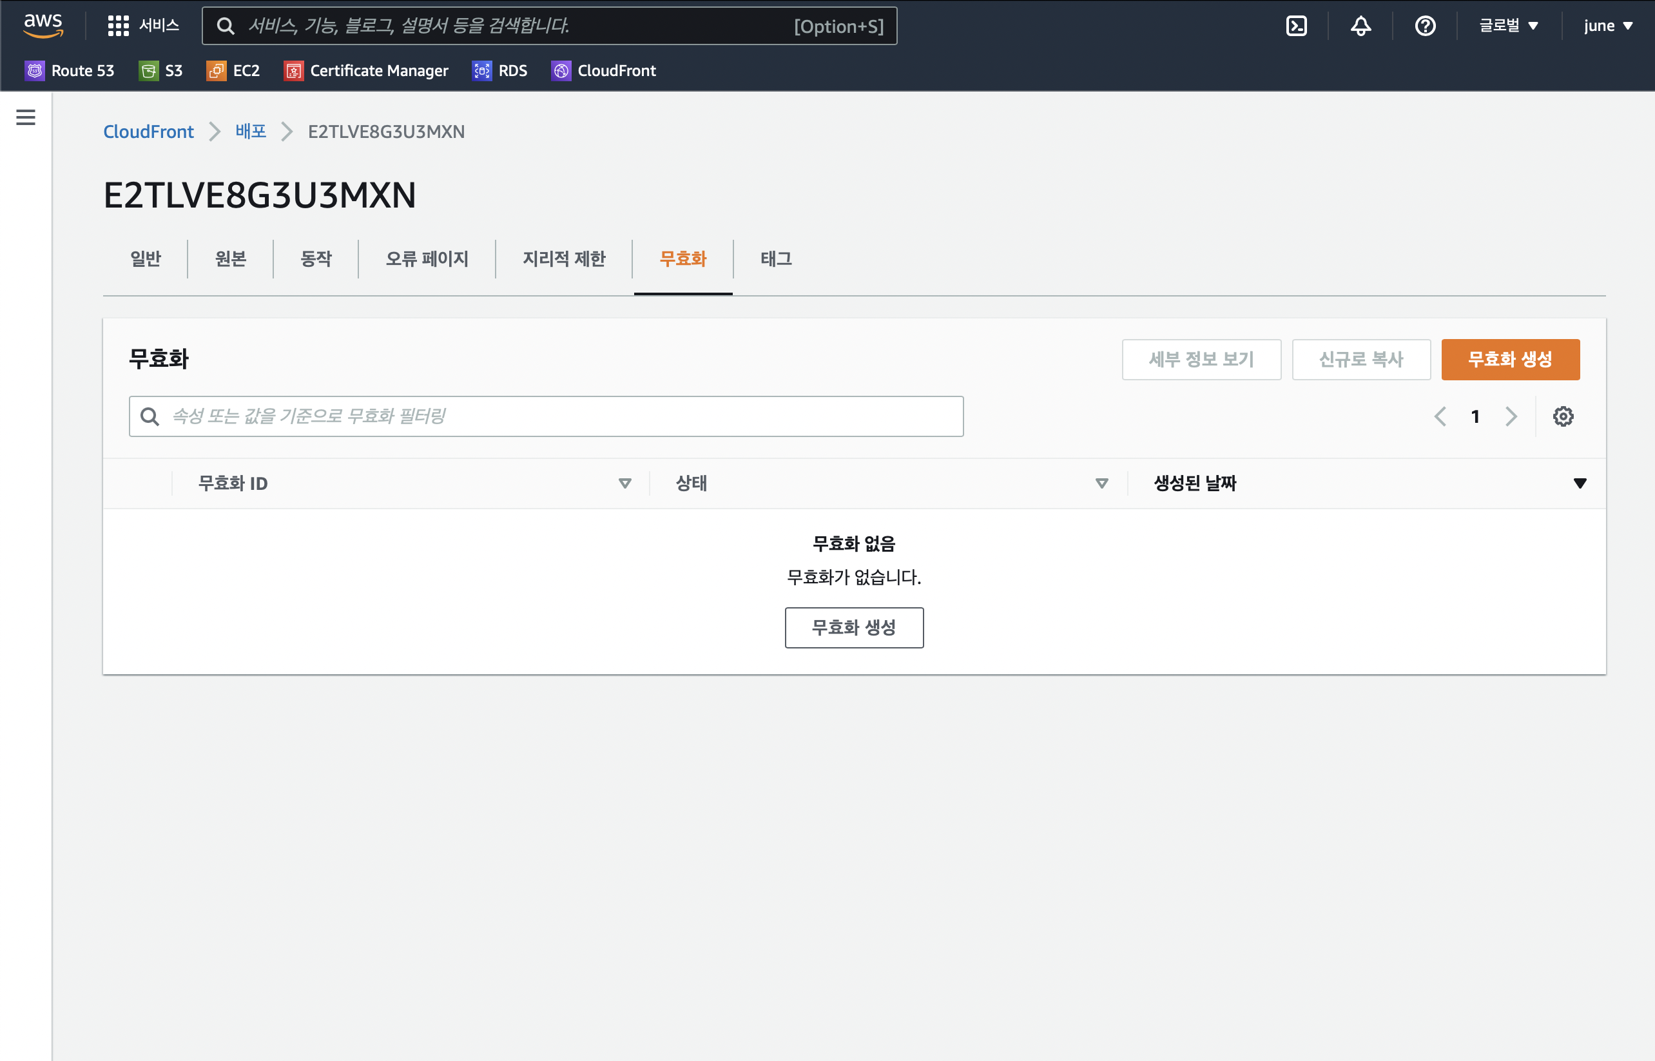1655x1061 pixels.
Task: Expand the side navigation hamburger menu
Action: pos(26,117)
